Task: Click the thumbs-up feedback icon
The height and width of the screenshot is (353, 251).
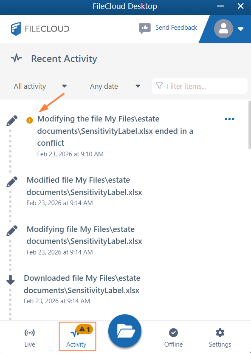Action: (x=145, y=28)
